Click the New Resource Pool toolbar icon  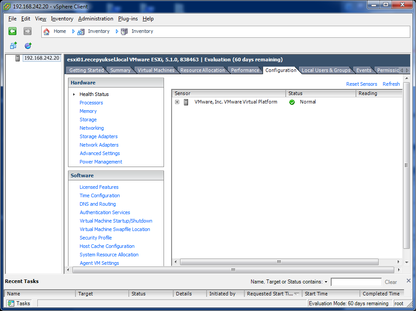(28, 46)
